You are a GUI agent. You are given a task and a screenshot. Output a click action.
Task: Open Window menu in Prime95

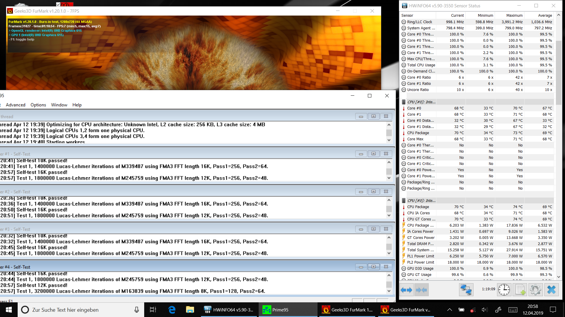coord(59,105)
